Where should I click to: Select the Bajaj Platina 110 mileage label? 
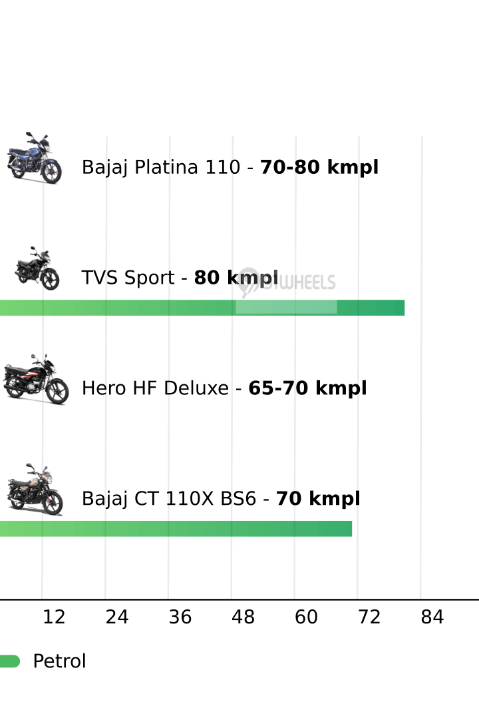point(230,167)
